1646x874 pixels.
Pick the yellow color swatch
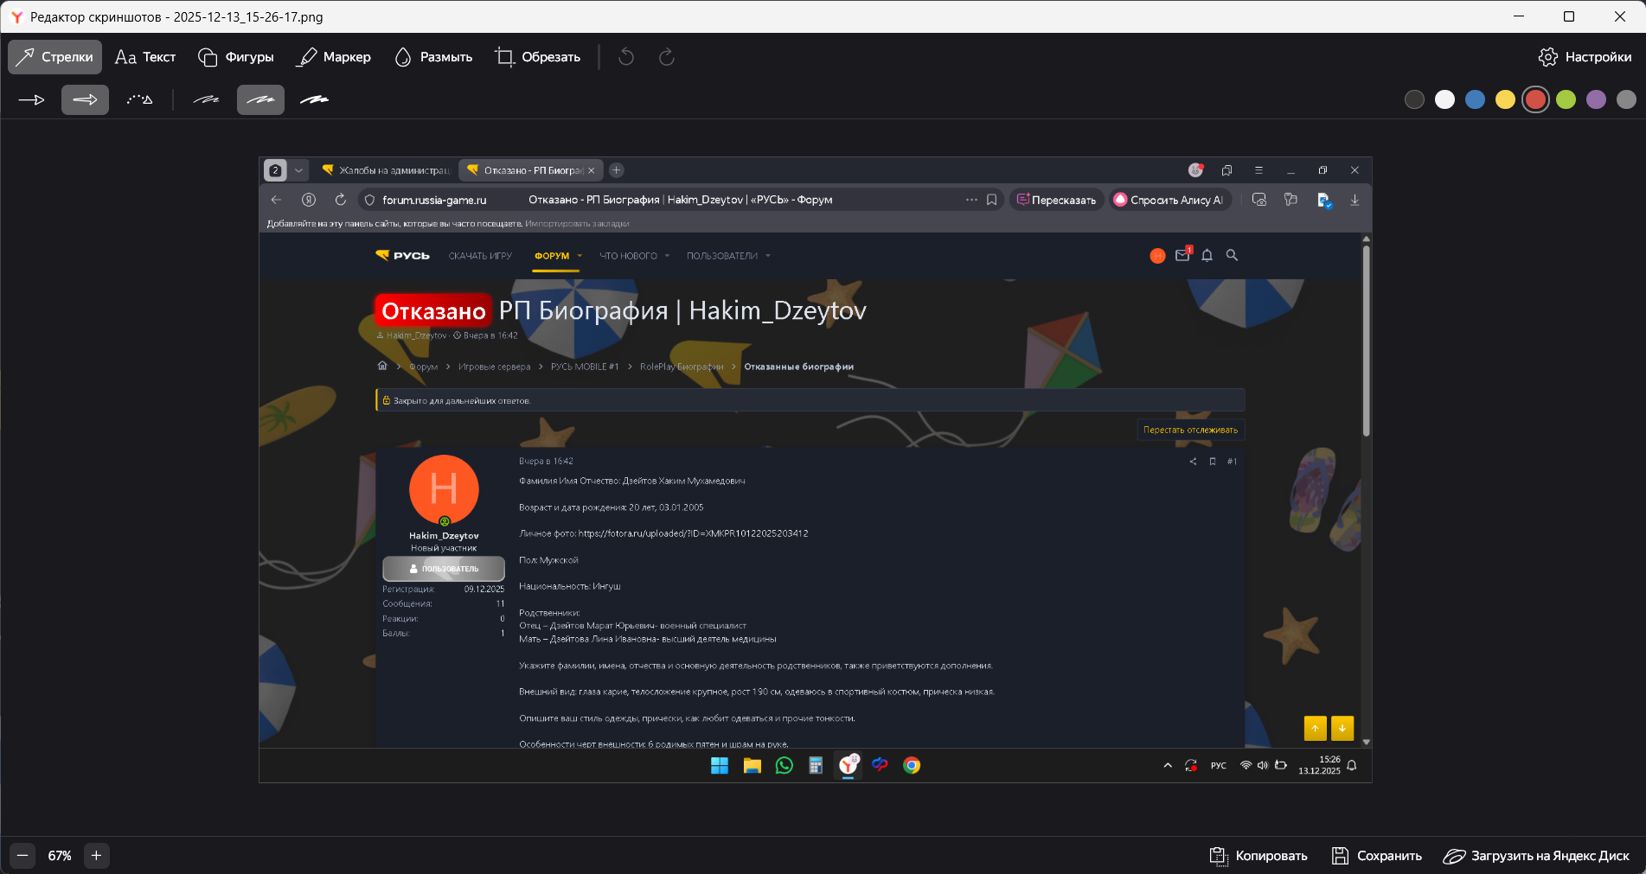[1505, 99]
